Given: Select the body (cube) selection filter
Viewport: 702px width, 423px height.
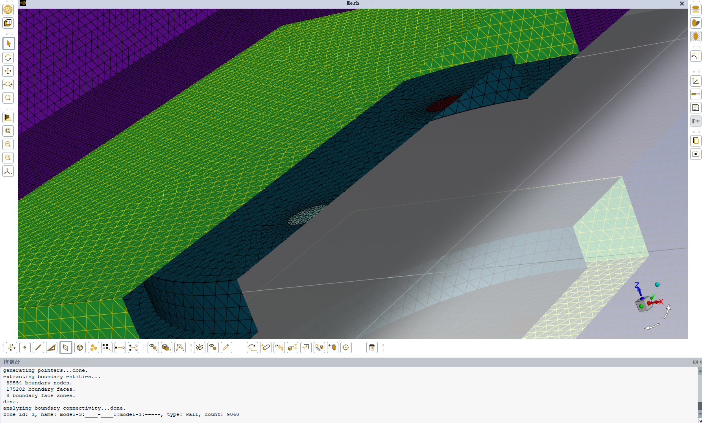Looking at the screenshot, I should tap(80, 347).
